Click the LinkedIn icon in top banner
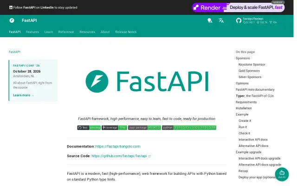Image resolution: width=297 pixels, height=186 pixels. click(11, 7)
